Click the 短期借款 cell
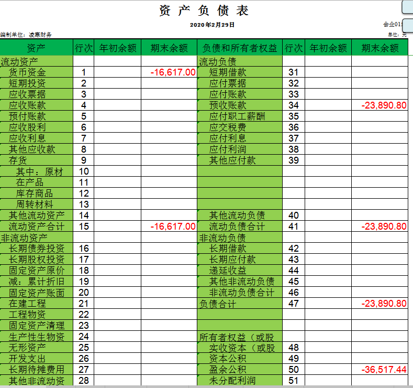 [x=240, y=72]
